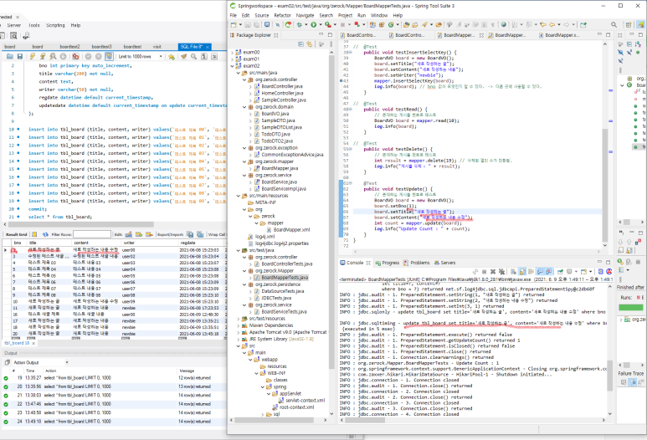Screen dimensions: 647x440
Task: Switch to boardtest2 tab in Workbench
Action: click(x=69, y=47)
